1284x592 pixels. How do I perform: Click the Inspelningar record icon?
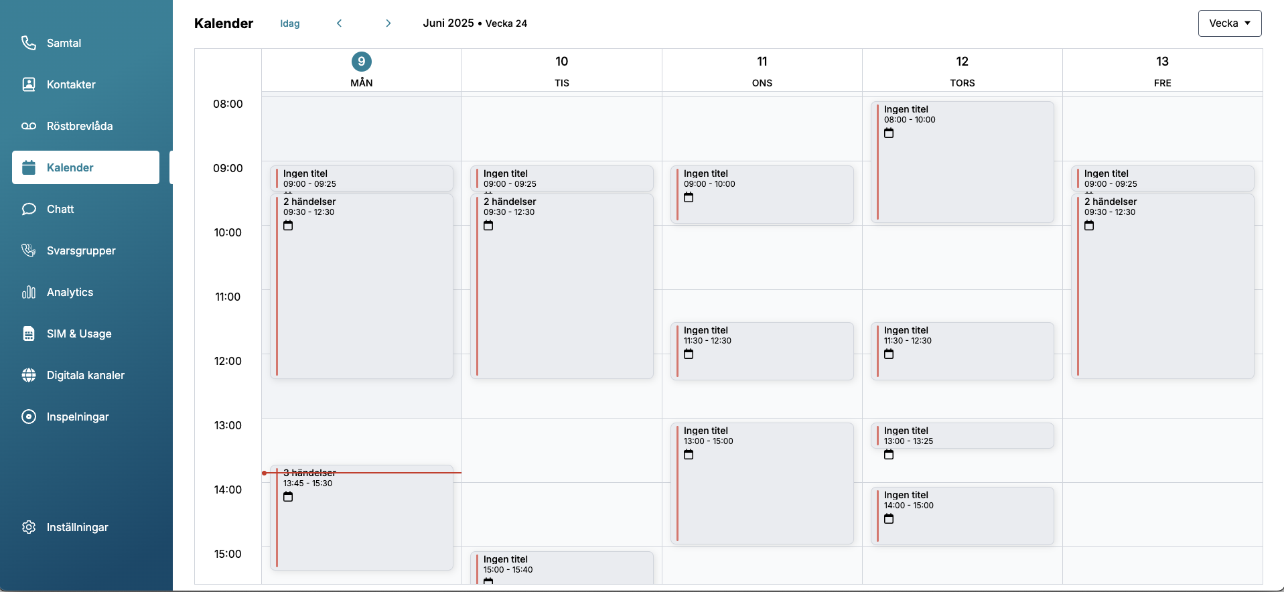tap(28, 417)
